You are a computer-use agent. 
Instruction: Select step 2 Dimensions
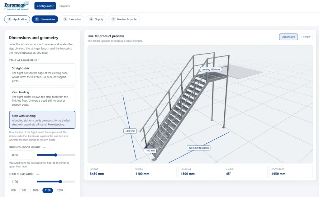45,19
